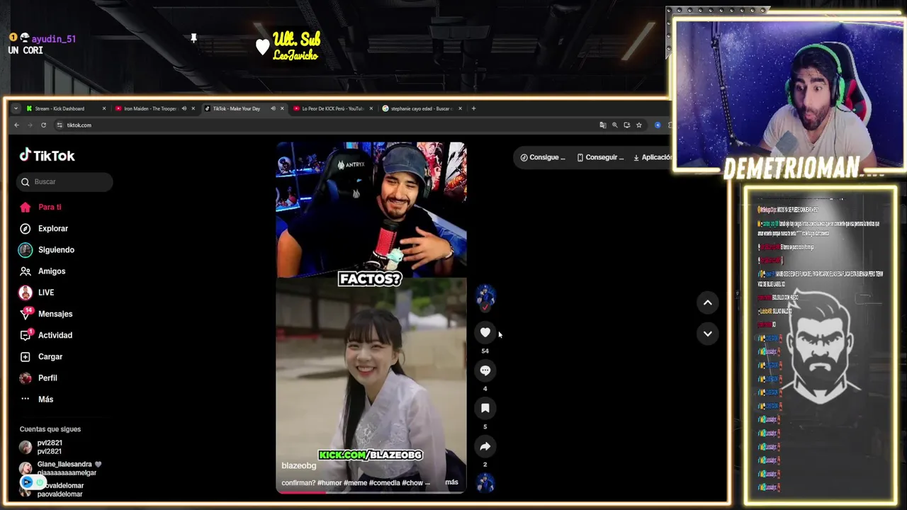This screenshot has width=907, height=510.
Task: Open the browser profile avatar
Action: pyautogui.click(x=658, y=125)
